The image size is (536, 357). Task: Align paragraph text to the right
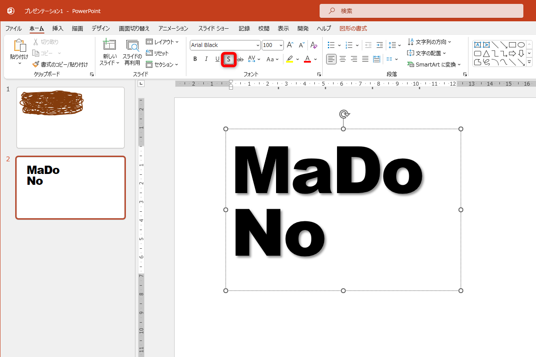point(354,59)
